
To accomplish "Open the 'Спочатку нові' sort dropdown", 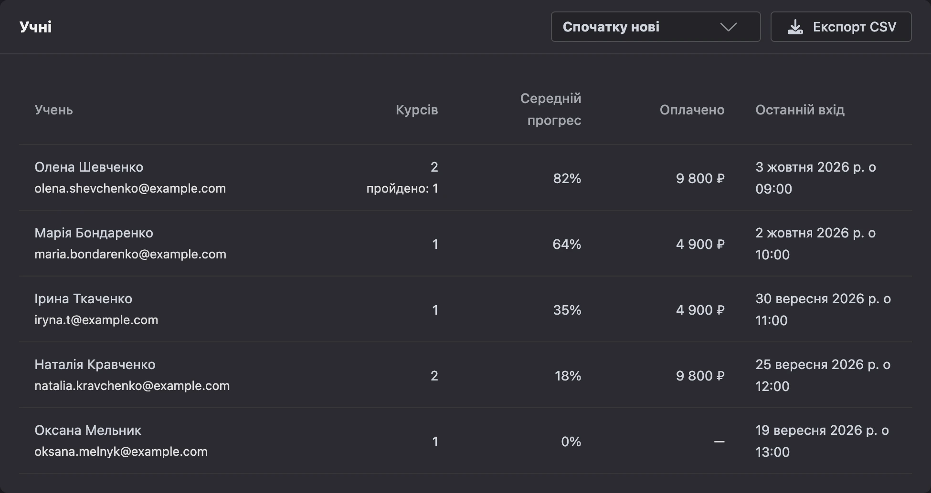I will click(x=656, y=27).
